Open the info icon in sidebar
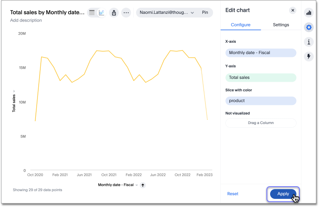 coord(309,42)
